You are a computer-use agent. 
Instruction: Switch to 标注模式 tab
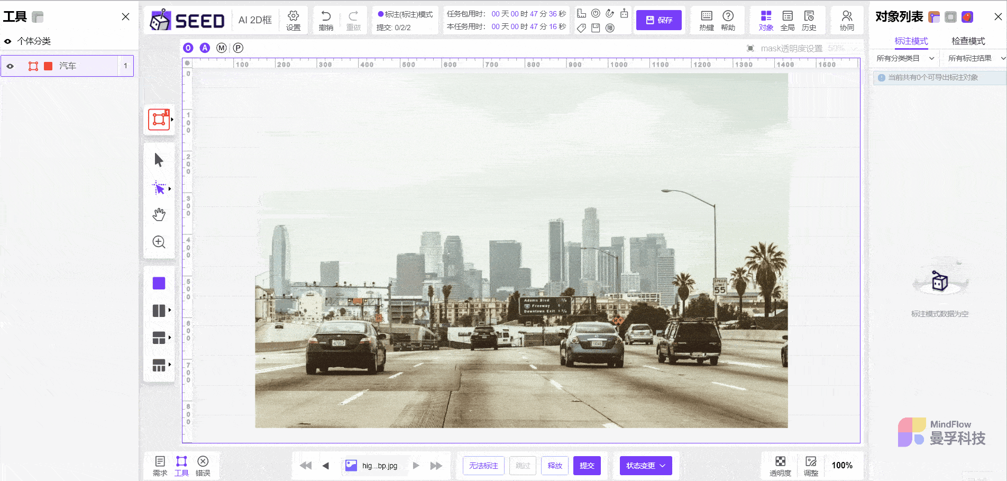(x=911, y=41)
